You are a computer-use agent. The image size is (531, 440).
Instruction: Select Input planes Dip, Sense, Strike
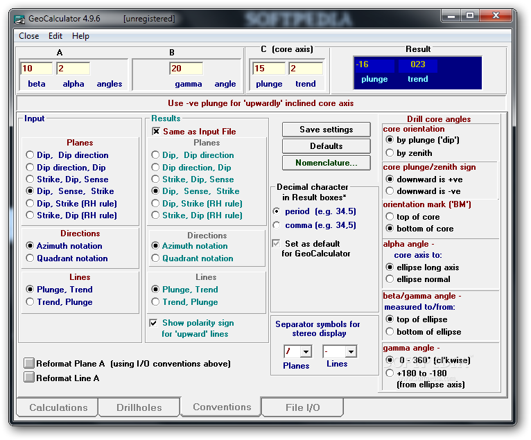tap(30, 191)
